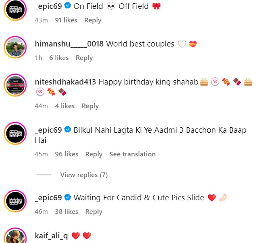
Task: Reply to 'Happy birthday king shahab' comment
Action: pyautogui.click(x=90, y=106)
